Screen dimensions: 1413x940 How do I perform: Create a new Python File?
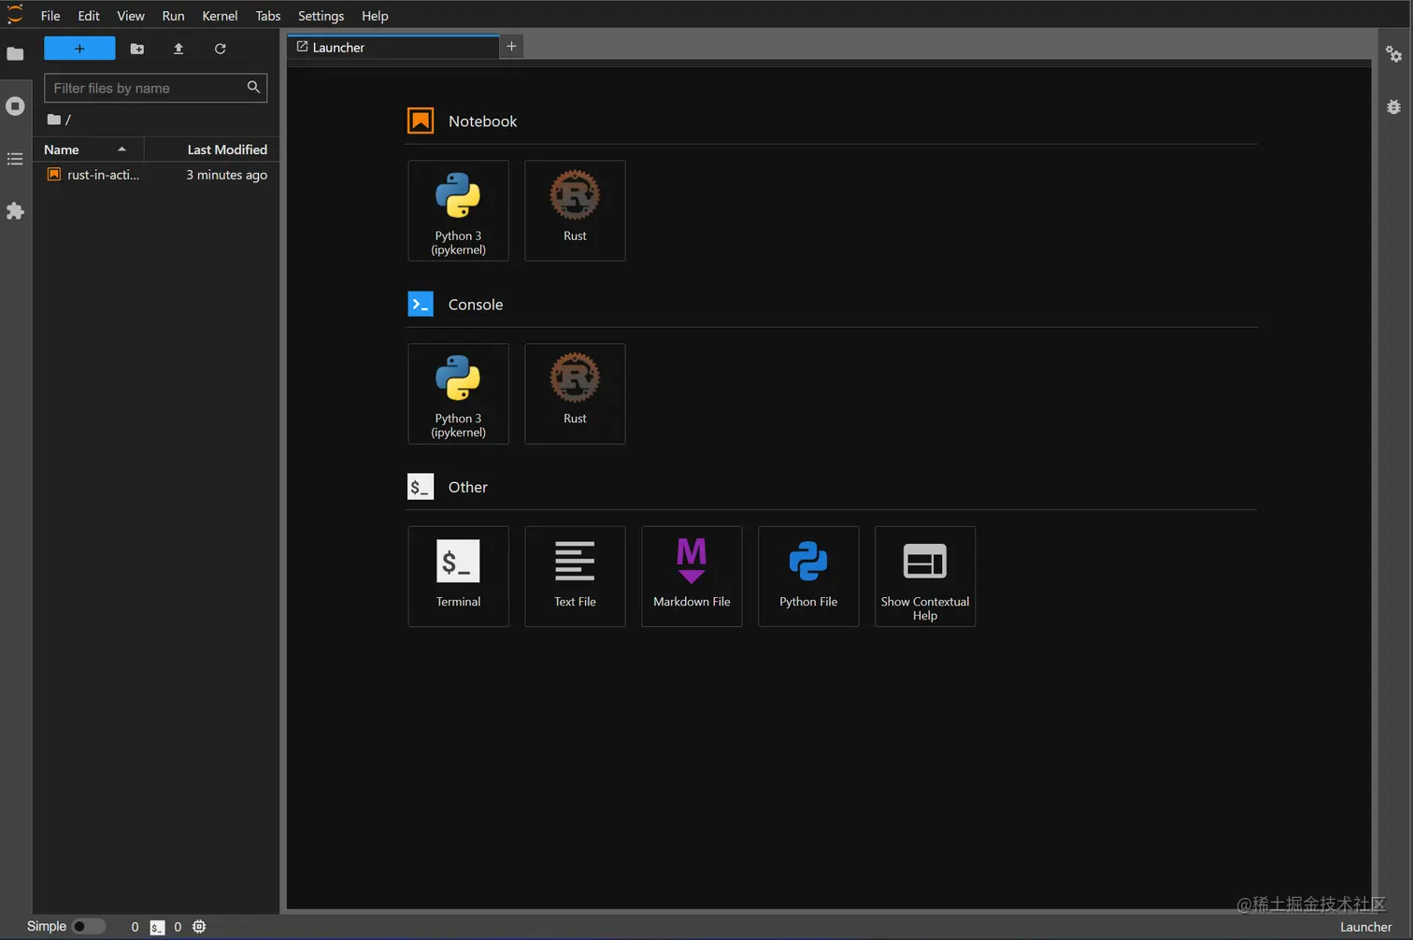pos(808,577)
